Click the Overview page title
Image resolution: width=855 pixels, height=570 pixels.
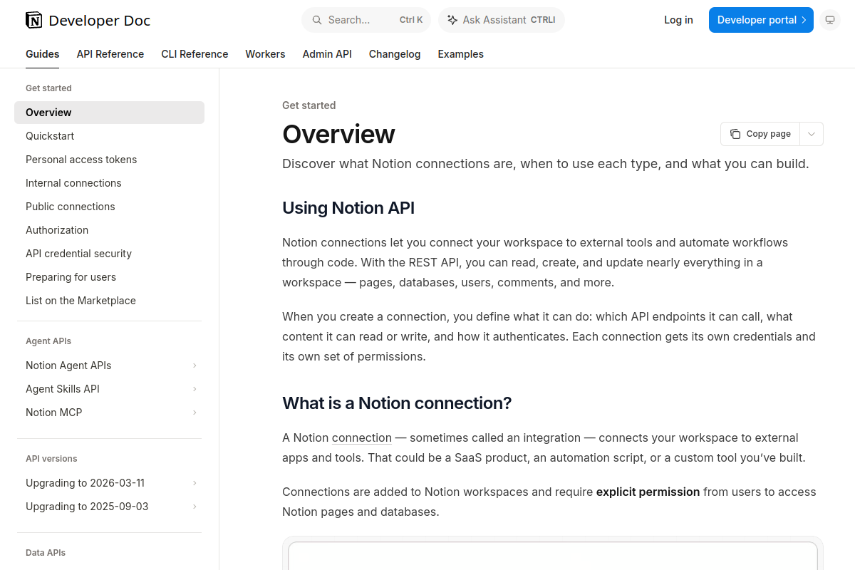click(x=338, y=134)
